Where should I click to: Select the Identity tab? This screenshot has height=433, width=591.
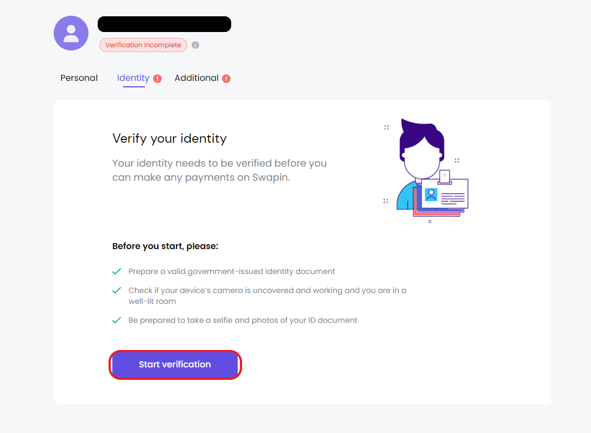(x=134, y=78)
